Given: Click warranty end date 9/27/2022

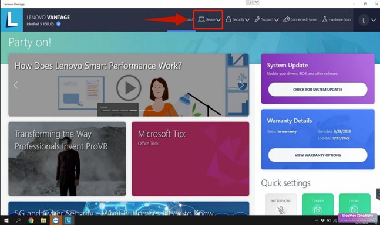Looking at the screenshot, I should tap(341, 138).
